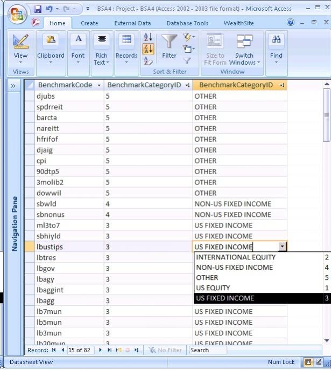Click the No Filter indicator
The height and width of the screenshot is (370, 332).
(x=165, y=350)
